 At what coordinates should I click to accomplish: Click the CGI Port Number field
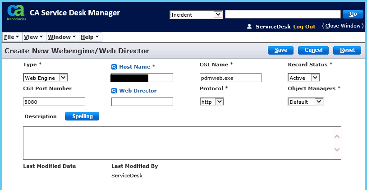54,102
